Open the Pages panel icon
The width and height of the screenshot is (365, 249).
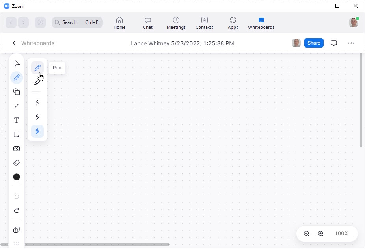(x=17, y=230)
